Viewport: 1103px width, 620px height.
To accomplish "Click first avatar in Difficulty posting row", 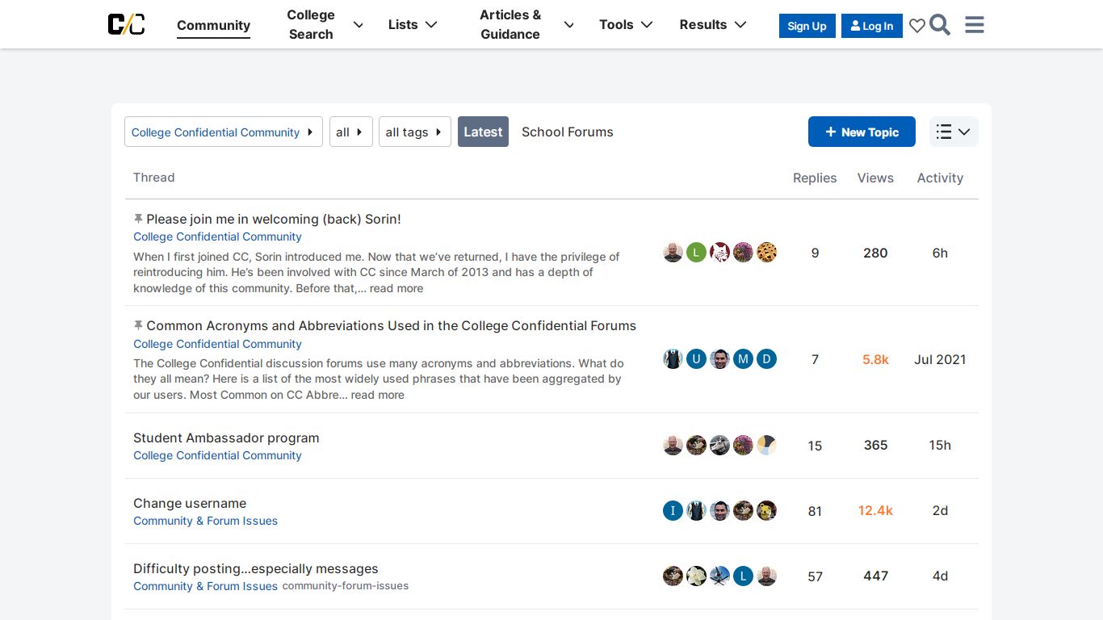I will pos(673,576).
